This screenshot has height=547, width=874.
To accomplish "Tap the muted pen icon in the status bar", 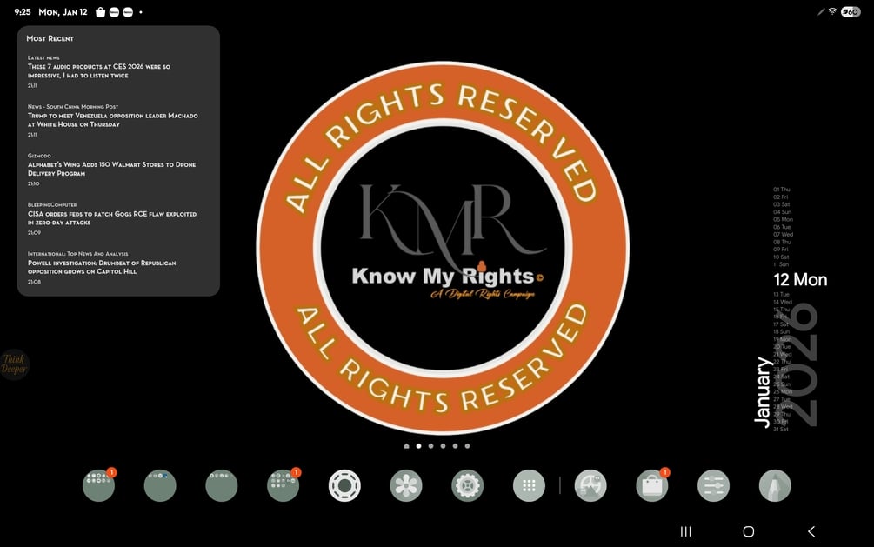I will [821, 11].
